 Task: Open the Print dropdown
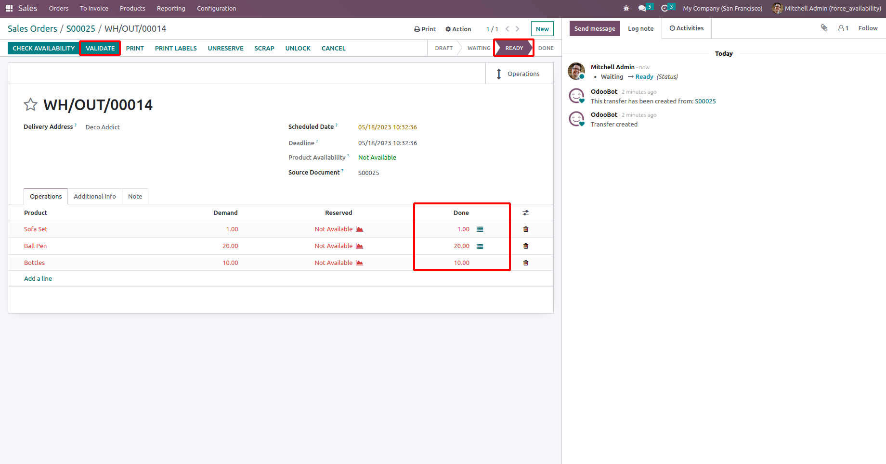425,29
